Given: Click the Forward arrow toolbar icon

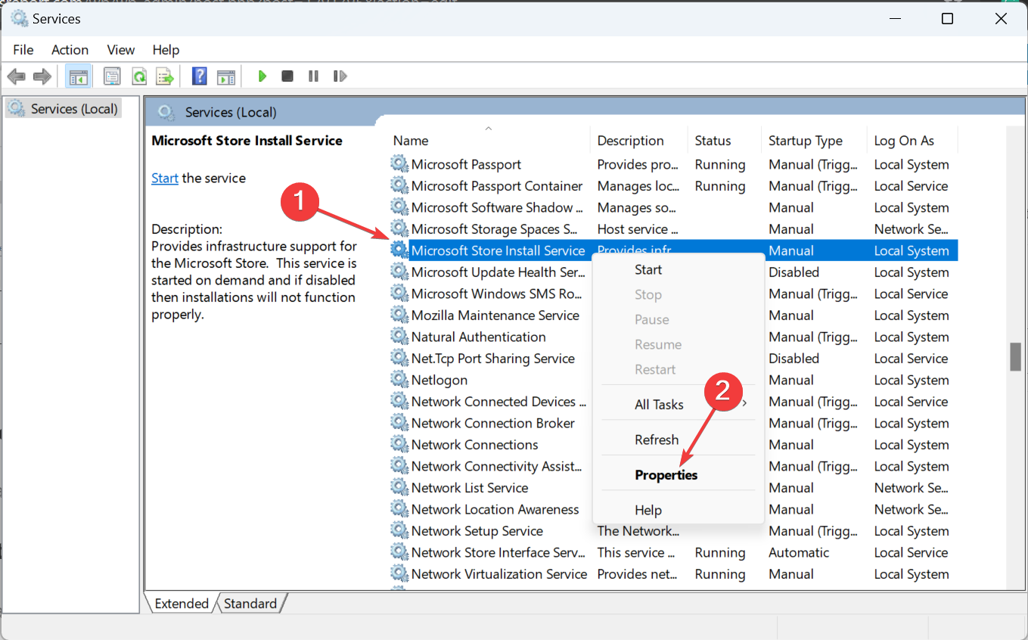Looking at the screenshot, I should 42,76.
